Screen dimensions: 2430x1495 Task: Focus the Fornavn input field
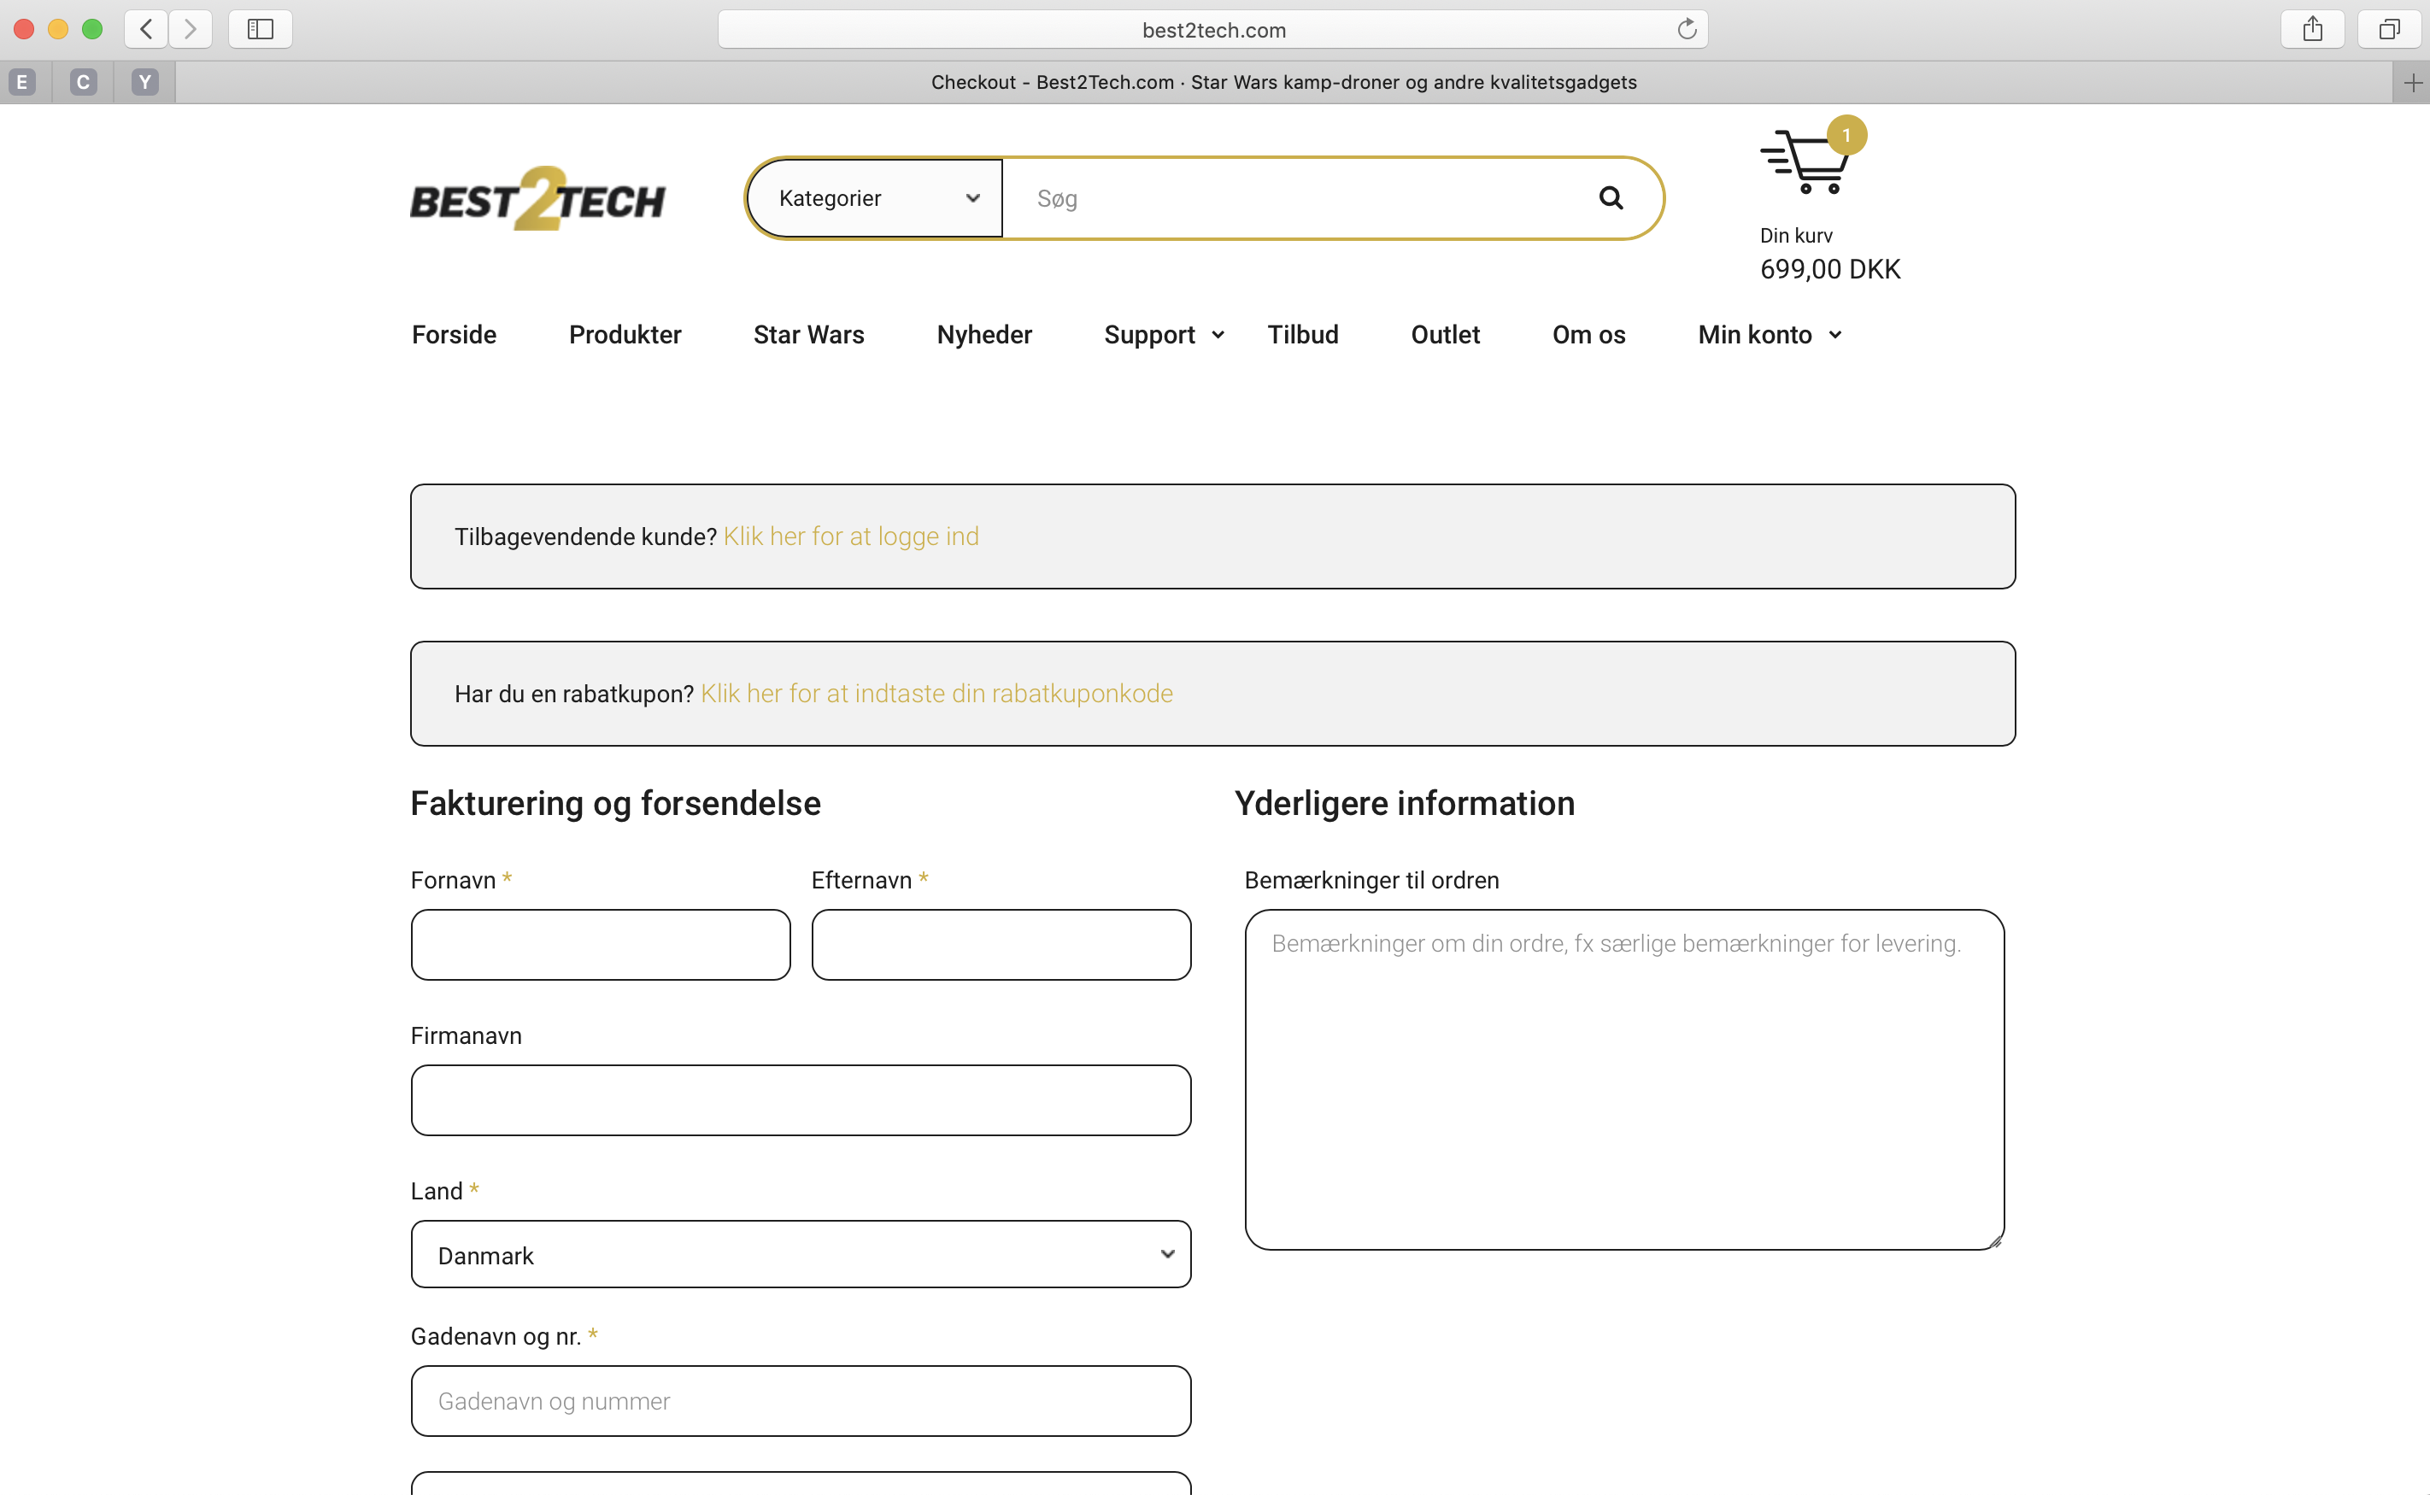click(600, 945)
